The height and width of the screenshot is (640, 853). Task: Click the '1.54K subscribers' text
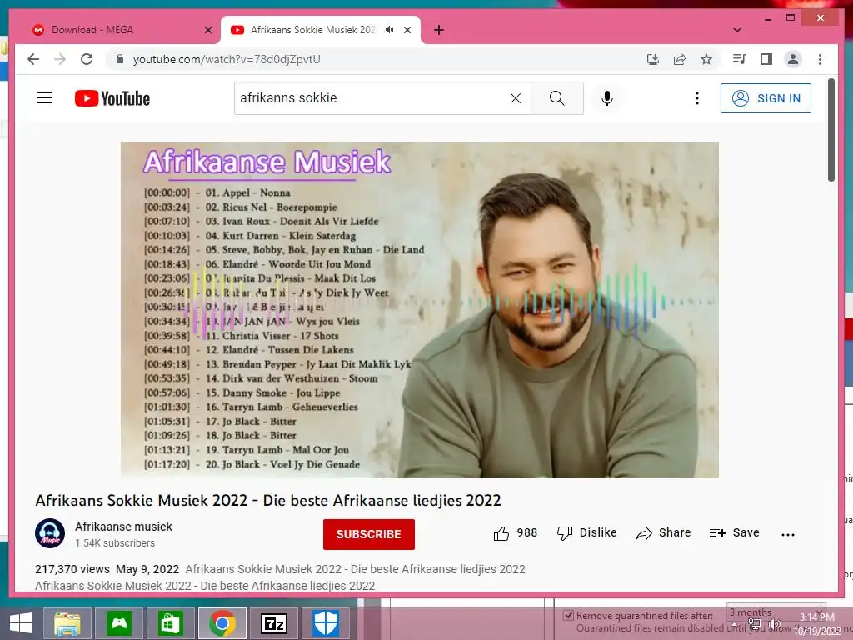(x=115, y=543)
